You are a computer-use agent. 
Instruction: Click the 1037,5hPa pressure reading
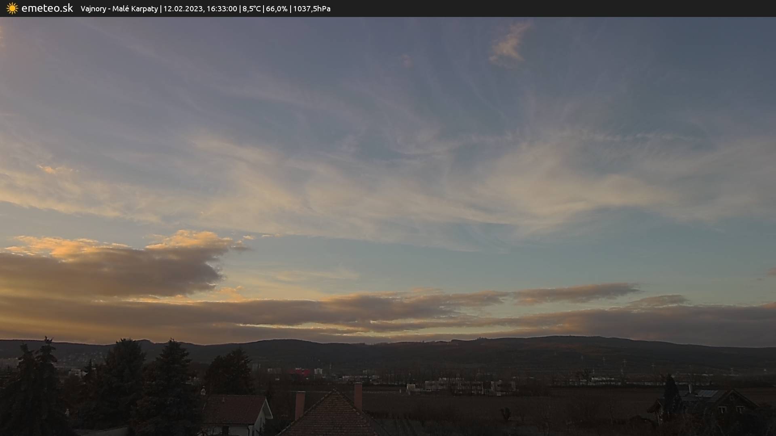point(312,9)
